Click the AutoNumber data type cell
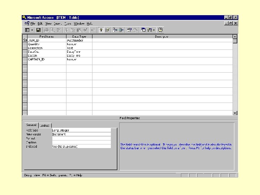This screenshot has width=260, height=195. (79, 40)
